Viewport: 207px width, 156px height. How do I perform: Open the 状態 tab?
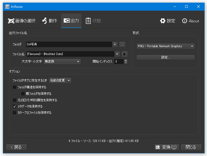(93, 21)
